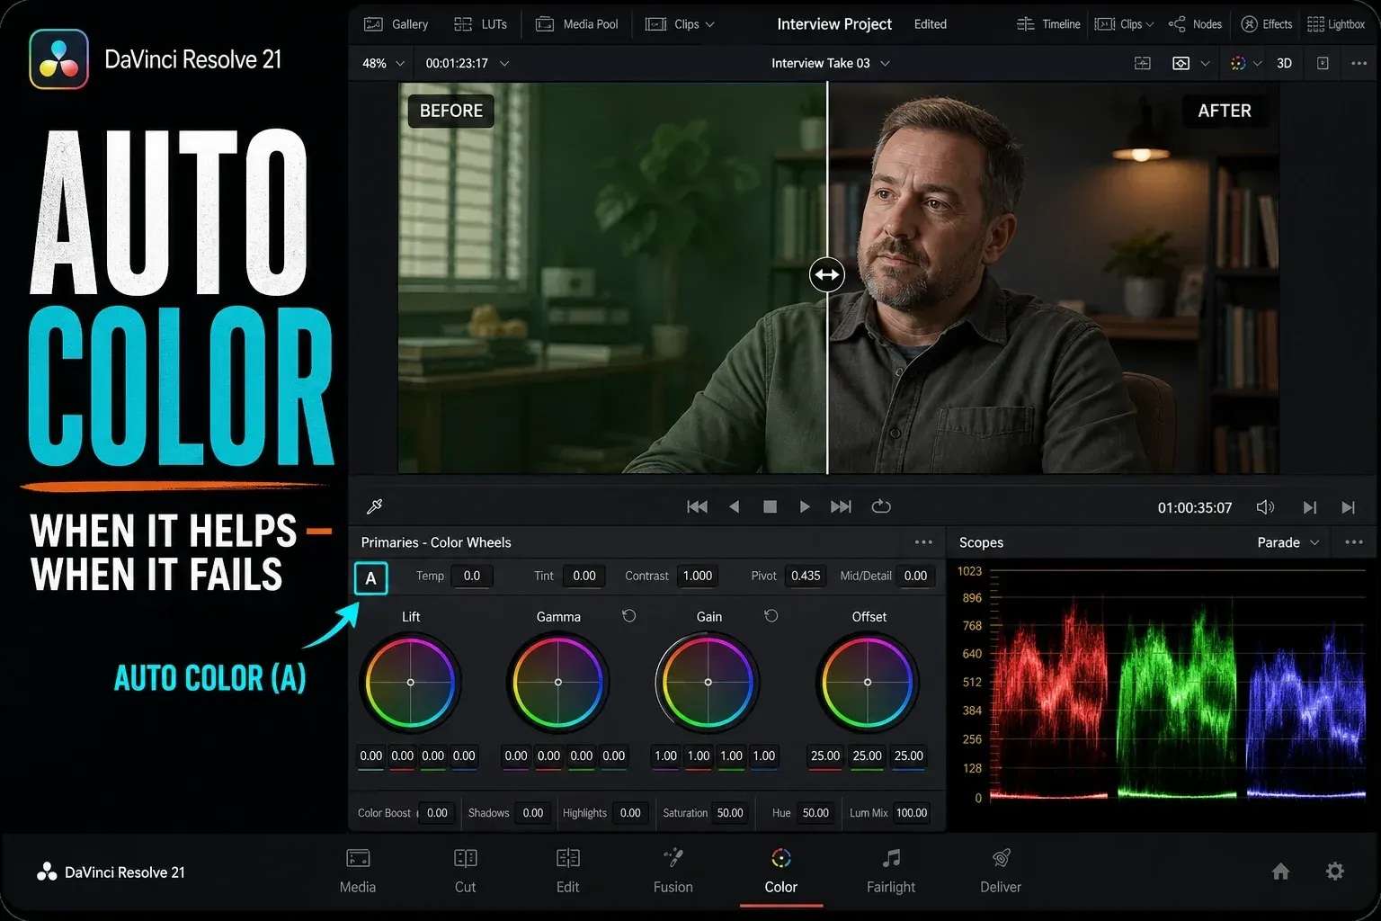Click the image wipe viewer mode icon
This screenshot has height=921, width=1381.
[x=1143, y=63]
